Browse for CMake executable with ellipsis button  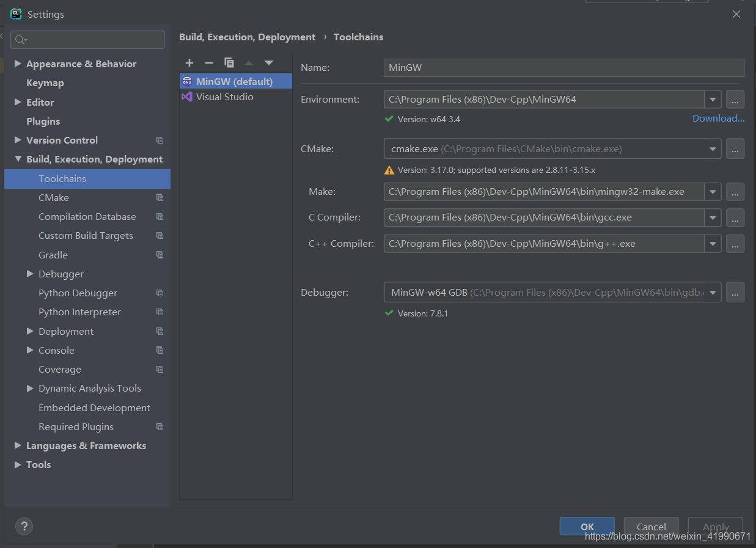point(735,148)
